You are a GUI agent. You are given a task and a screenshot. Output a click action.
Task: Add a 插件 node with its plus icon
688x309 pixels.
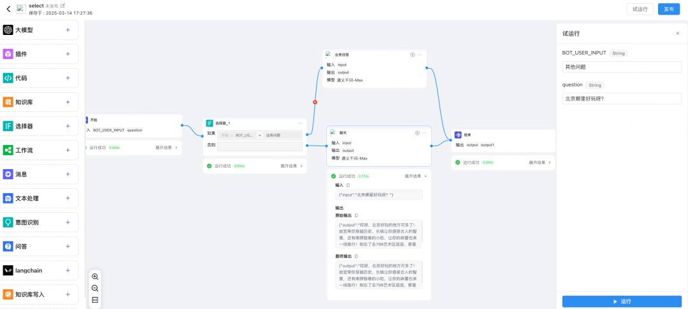pyautogui.click(x=68, y=54)
